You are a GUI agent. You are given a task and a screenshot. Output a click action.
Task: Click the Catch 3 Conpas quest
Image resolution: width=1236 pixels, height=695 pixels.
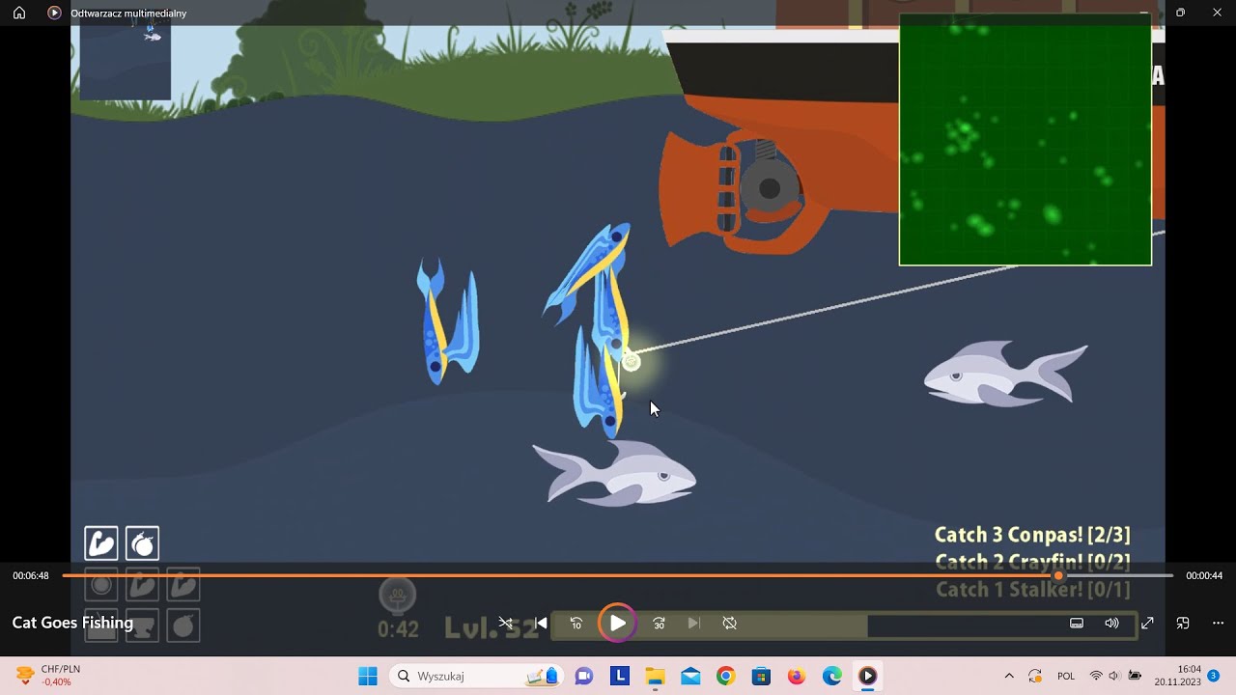tap(1032, 535)
